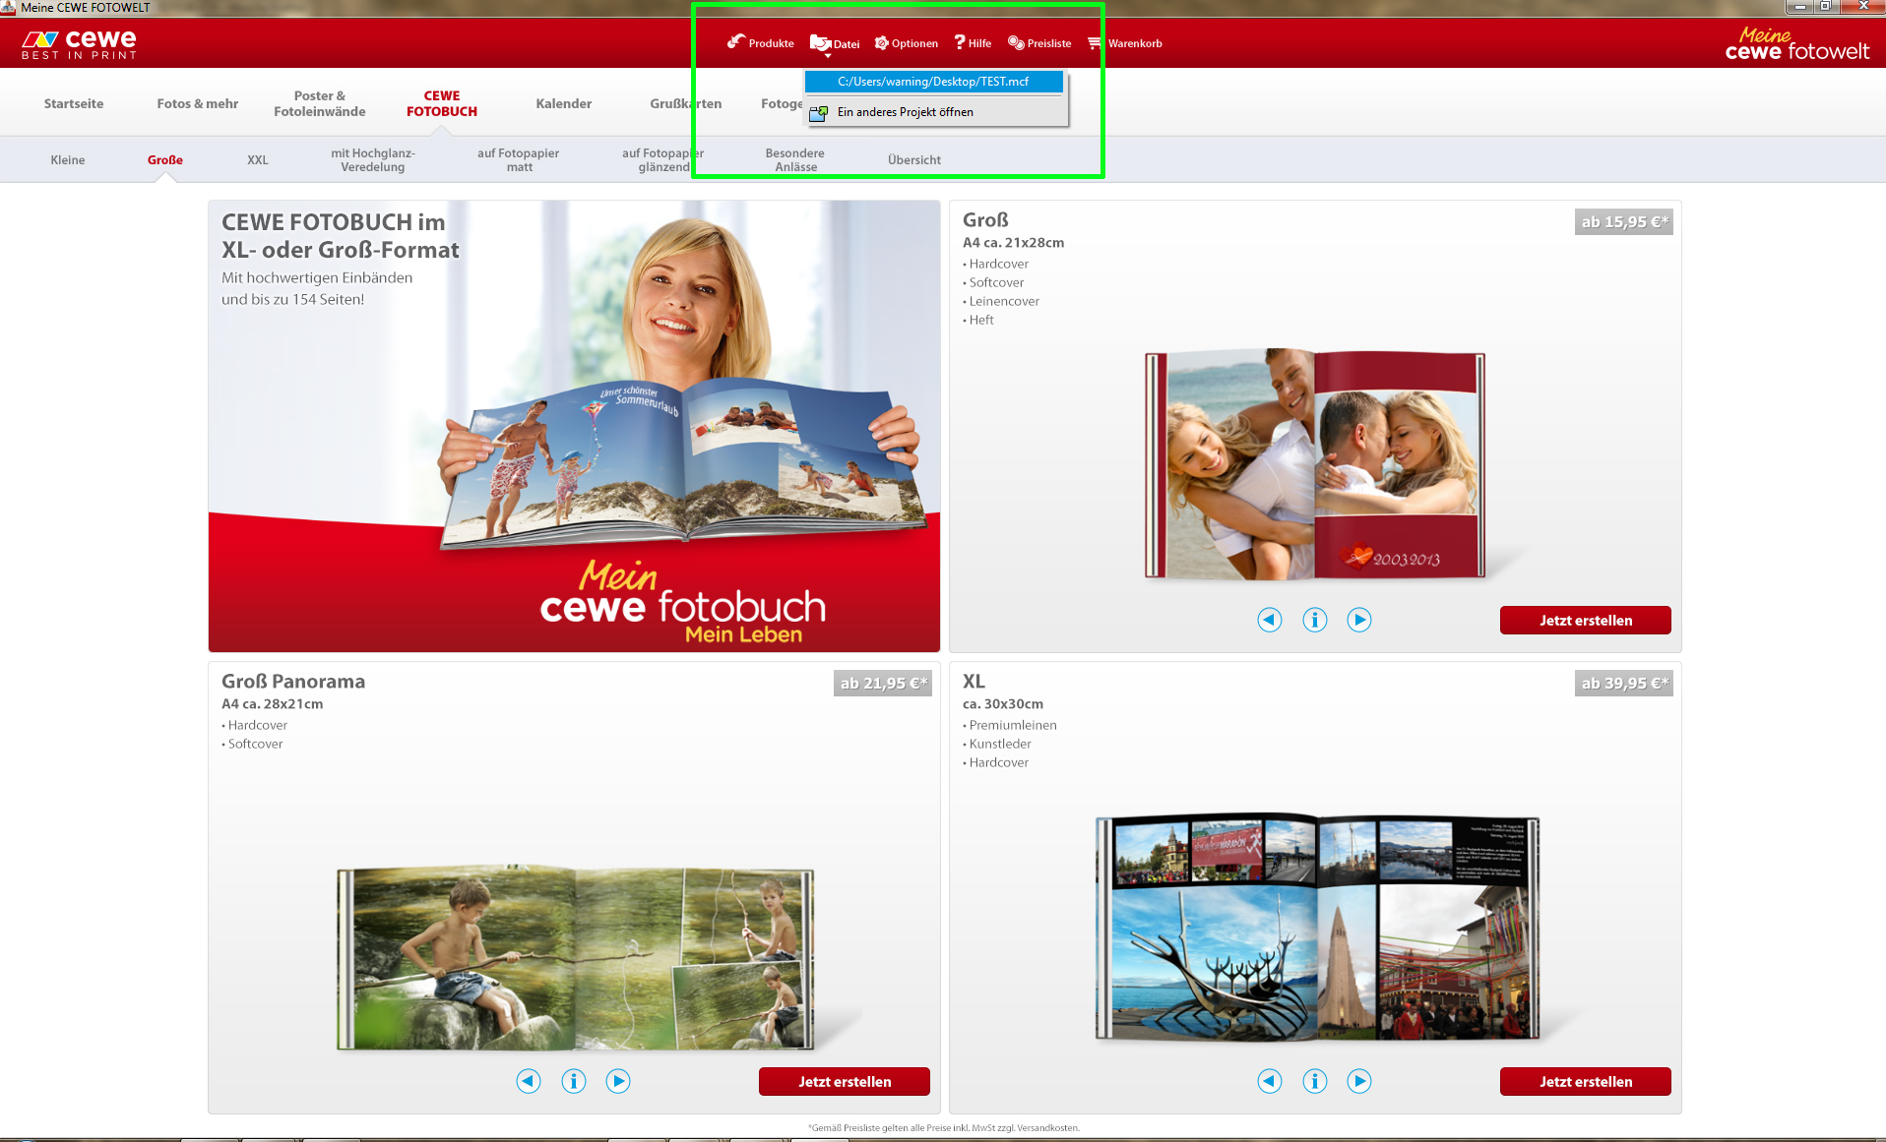The height and width of the screenshot is (1142, 1886).
Task: Show next image in Groß card
Action: (1359, 620)
